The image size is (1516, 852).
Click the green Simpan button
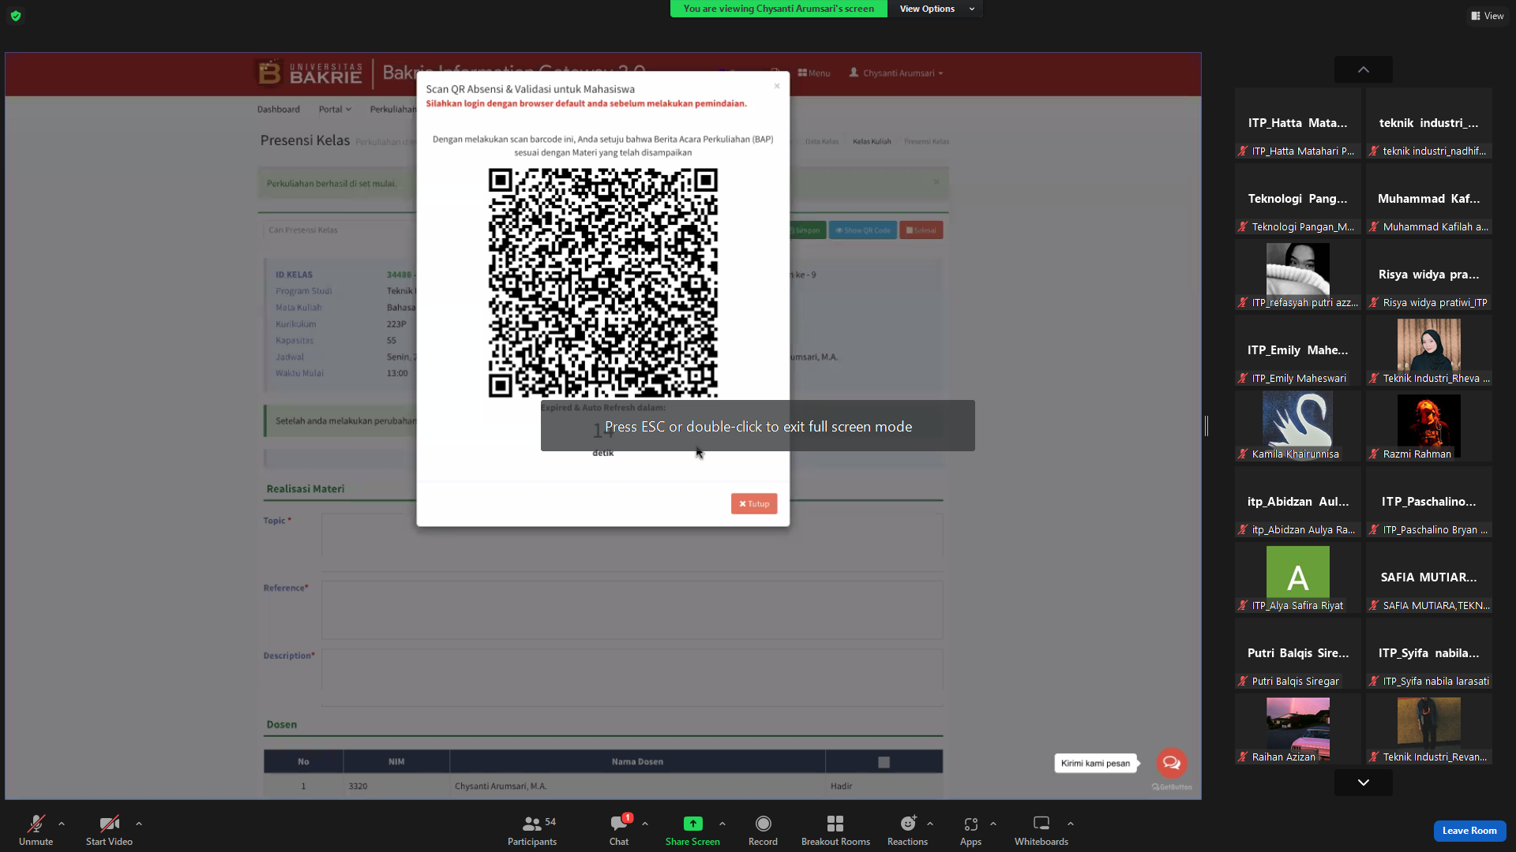[x=807, y=230]
